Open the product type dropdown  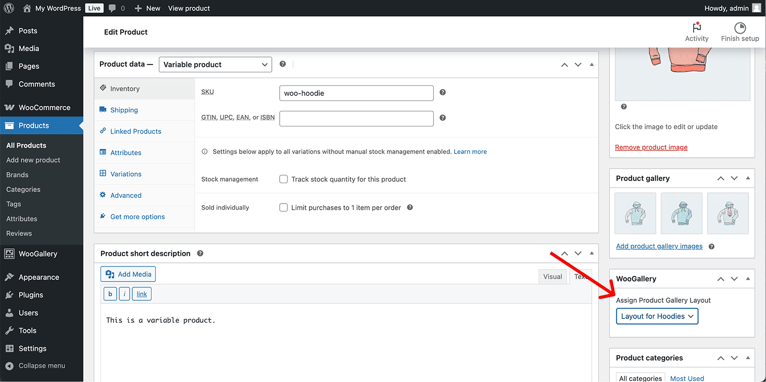[x=215, y=65]
